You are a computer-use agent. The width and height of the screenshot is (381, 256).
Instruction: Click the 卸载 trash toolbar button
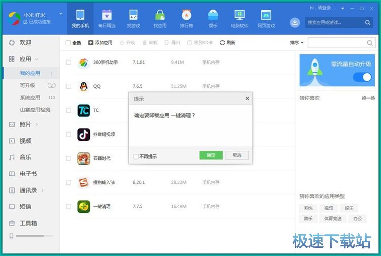pos(150,43)
